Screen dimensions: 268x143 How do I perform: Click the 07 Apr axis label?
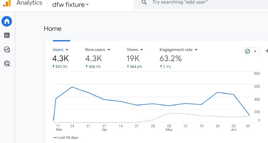[105, 128]
